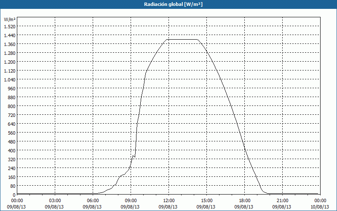Click the 15:00 time axis label
The width and height of the screenshot is (337, 211).
pyautogui.click(x=206, y=201)
